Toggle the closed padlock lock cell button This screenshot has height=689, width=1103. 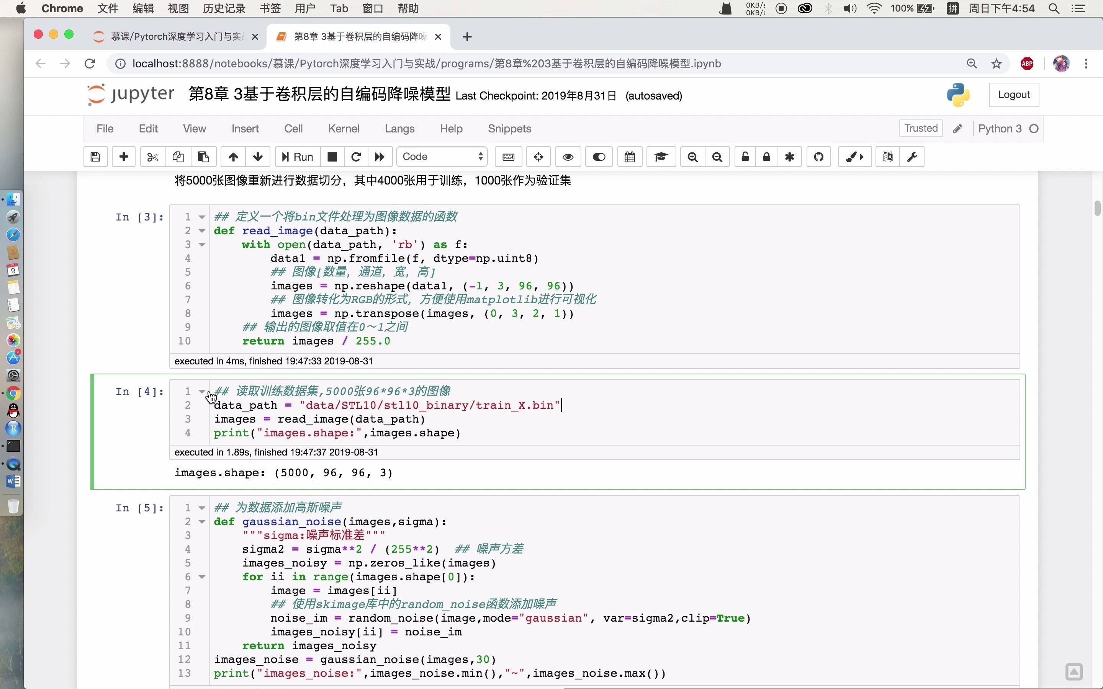coord(767,157)
